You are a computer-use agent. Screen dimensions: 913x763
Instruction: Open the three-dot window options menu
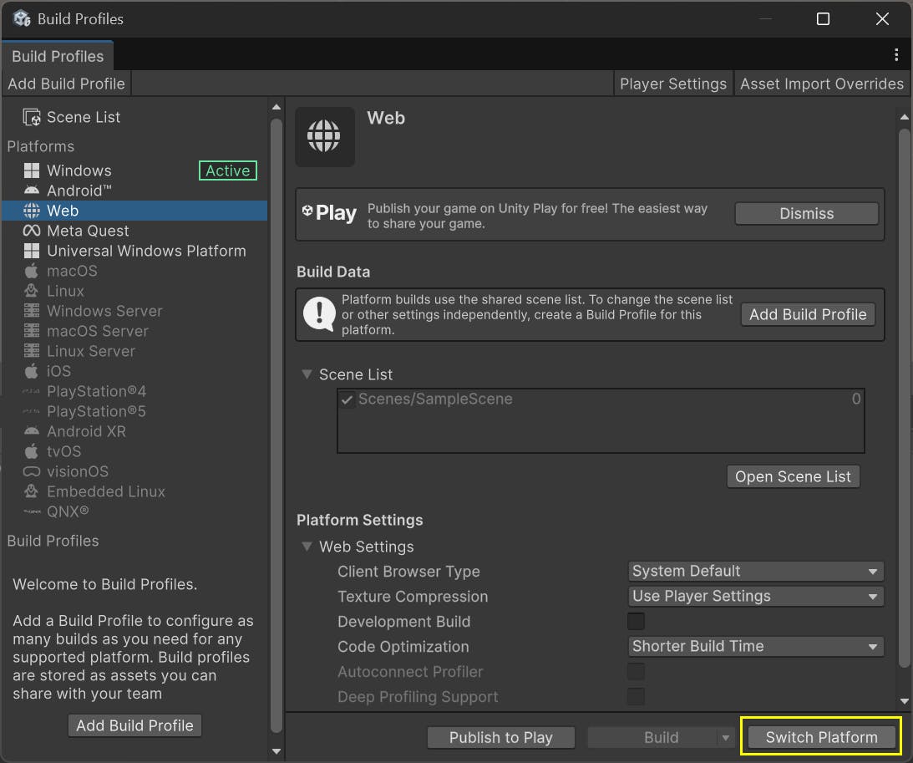click(x=895, y=55)
